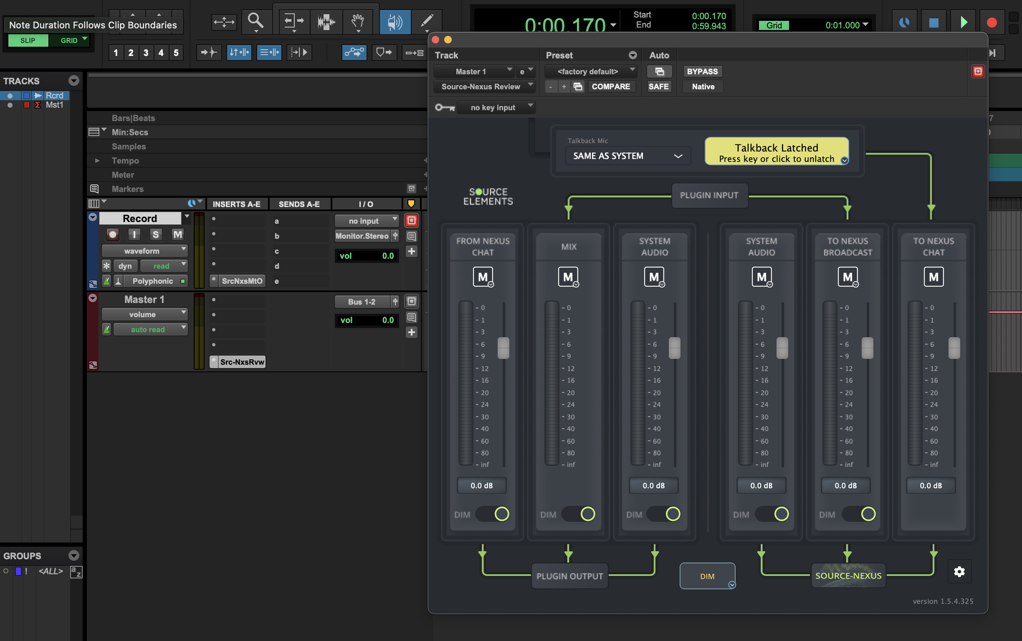Click the main DIM button at bottom

707,576
